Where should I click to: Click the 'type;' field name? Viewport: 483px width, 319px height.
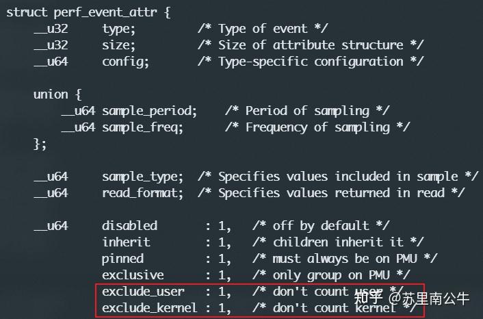(119, 29)
